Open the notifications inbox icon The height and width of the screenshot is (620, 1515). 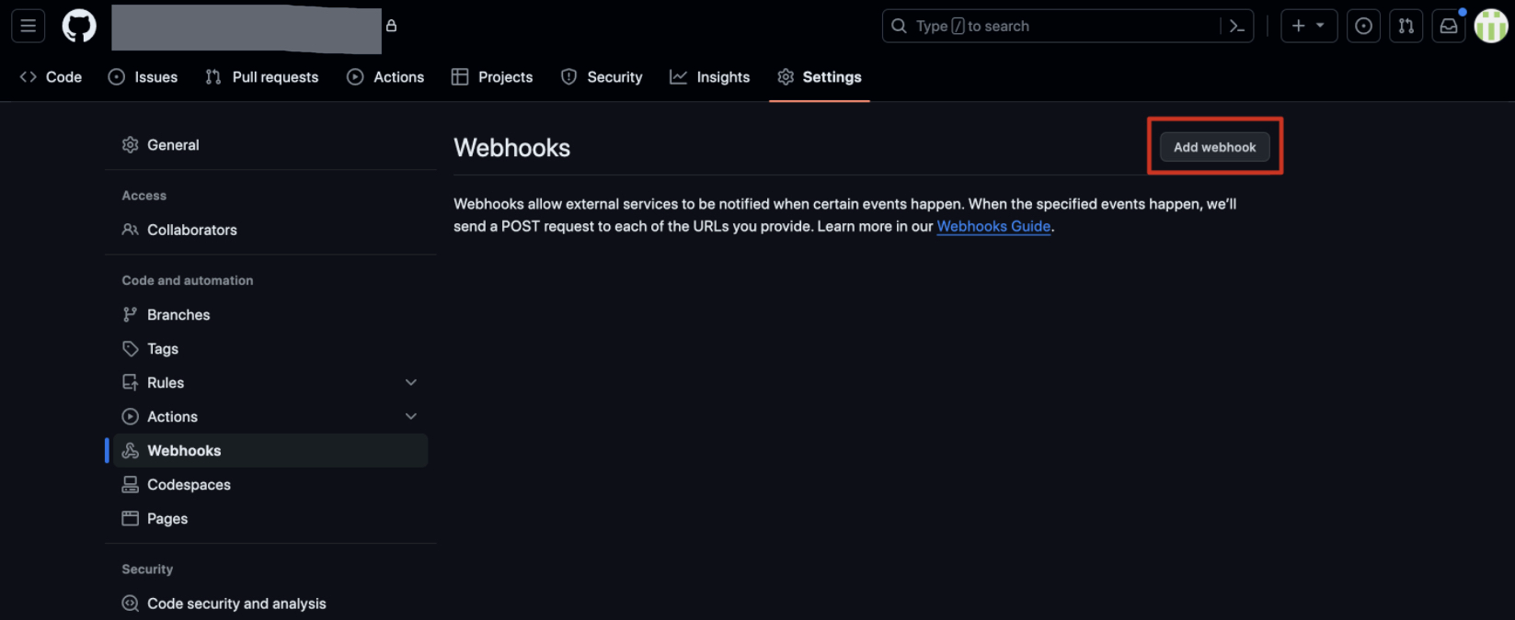[1449, 26]
